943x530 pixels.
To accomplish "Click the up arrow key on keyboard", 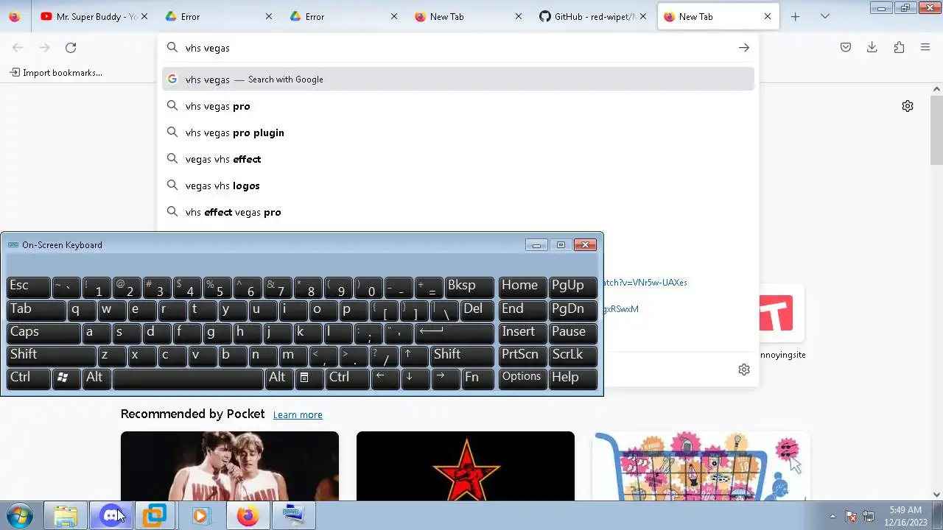I will 416,355.
